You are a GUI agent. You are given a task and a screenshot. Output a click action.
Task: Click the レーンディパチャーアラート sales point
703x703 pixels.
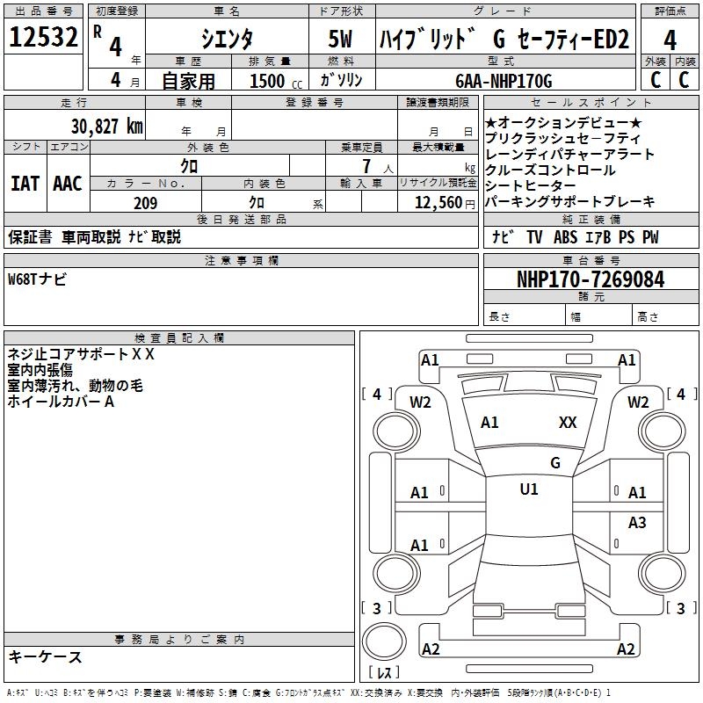tap(569, 155)
